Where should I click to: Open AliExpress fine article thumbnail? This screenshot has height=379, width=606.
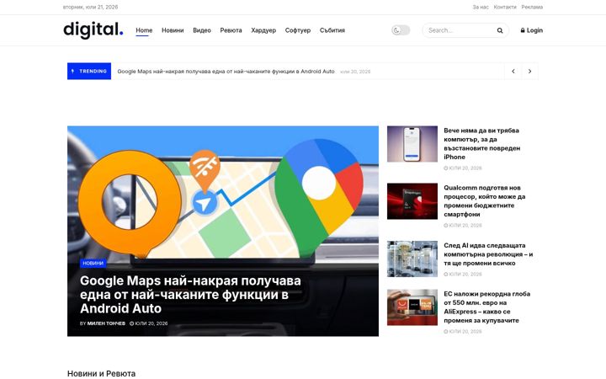coord(412,307)
